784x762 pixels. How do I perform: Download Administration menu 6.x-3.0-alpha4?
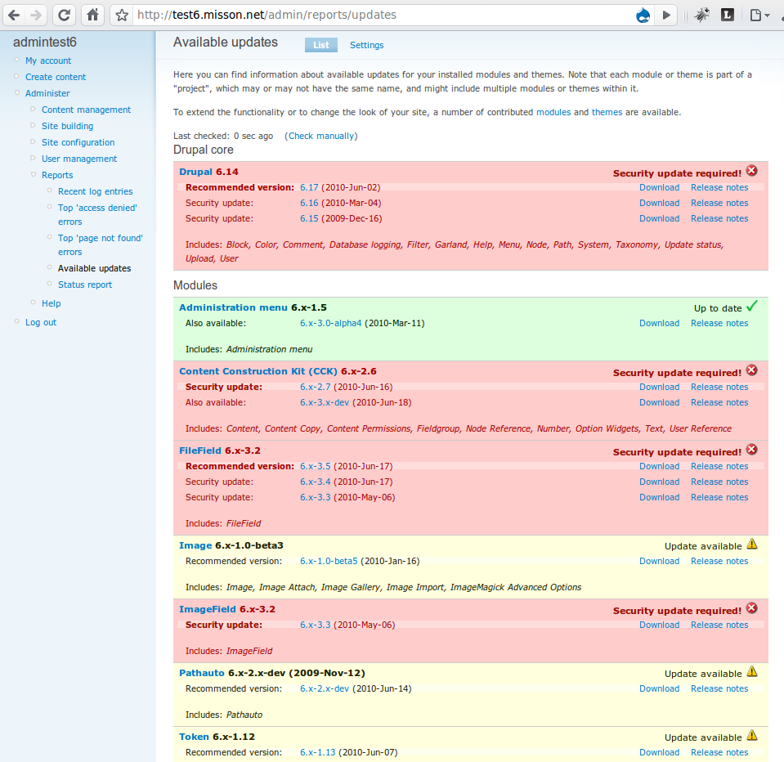(x=660, y=324)
